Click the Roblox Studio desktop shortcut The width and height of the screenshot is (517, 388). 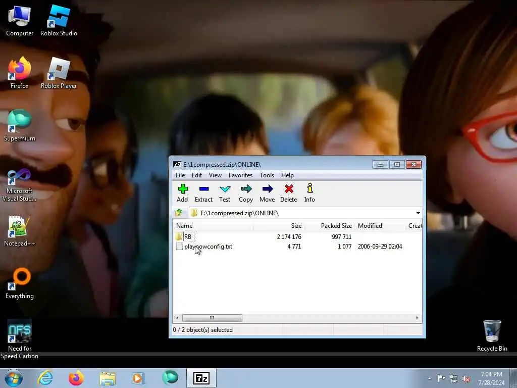(59, 21)
